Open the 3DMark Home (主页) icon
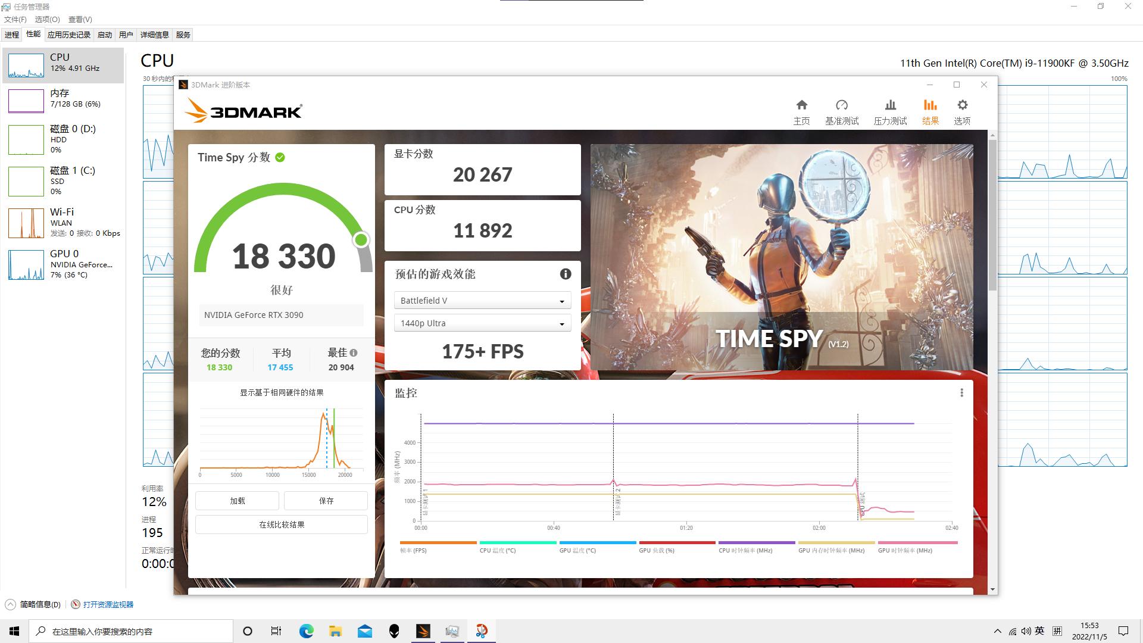1143x643 pixels. click(801, 111)
